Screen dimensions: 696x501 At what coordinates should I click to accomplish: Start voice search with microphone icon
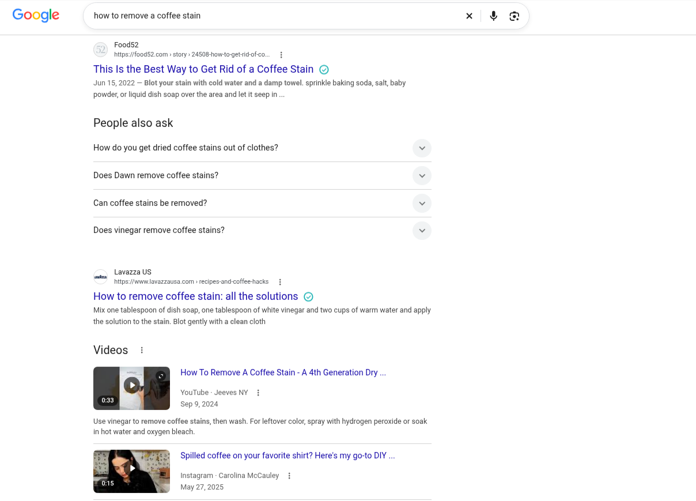[x=494, y=16]
